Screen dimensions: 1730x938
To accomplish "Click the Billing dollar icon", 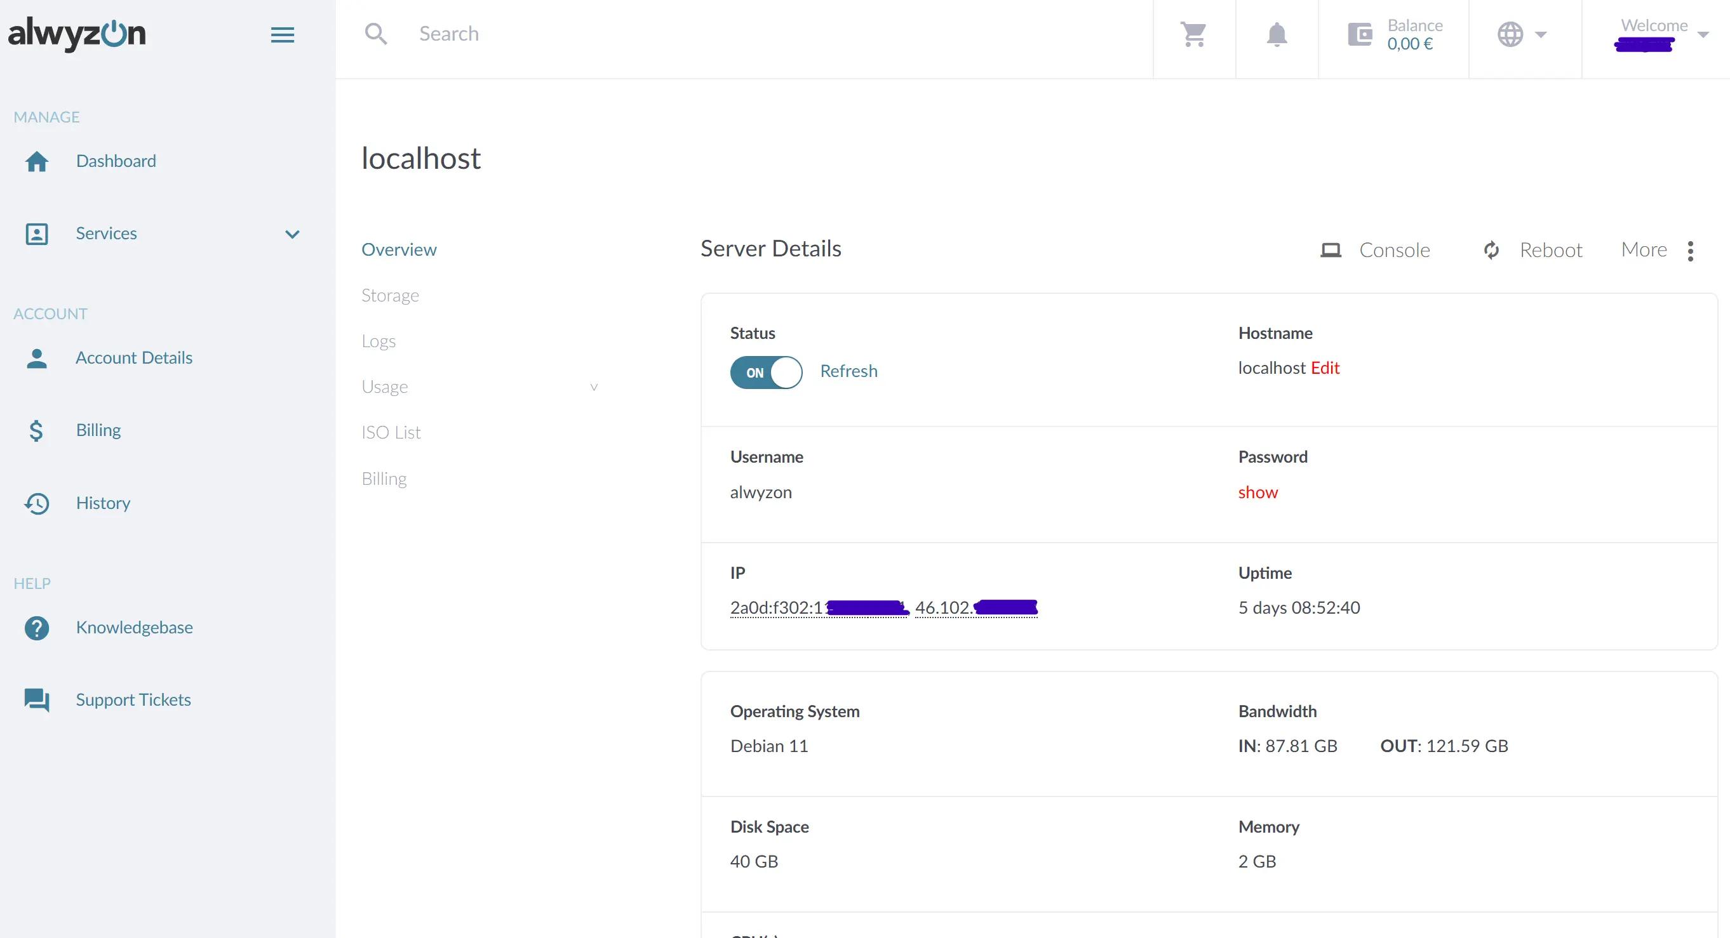I will tap(36, 430).
